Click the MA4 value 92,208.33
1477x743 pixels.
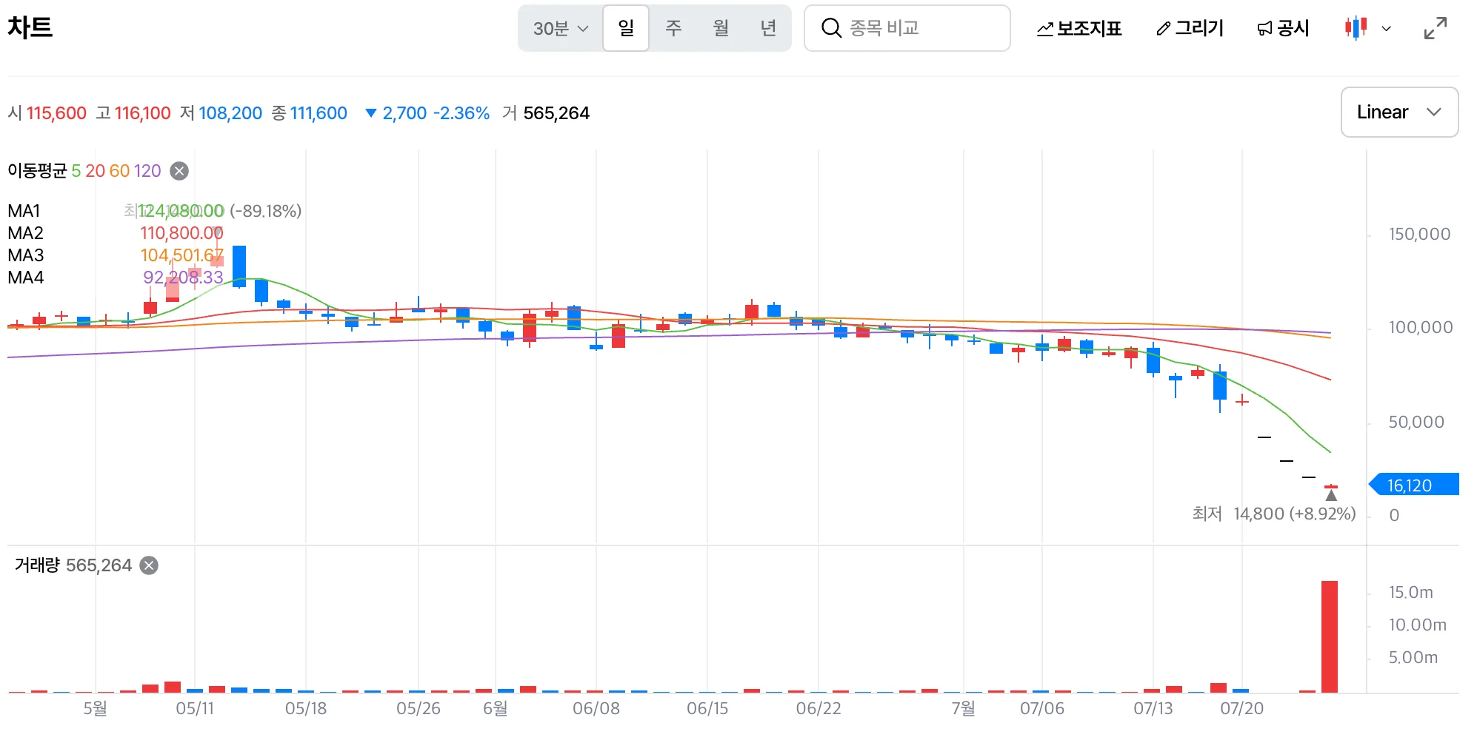183,278
